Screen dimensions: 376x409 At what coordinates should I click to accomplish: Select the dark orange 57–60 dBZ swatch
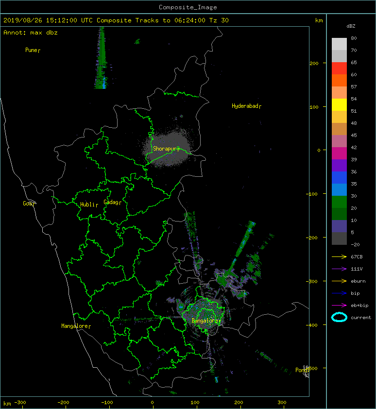[x=339, y=81]
